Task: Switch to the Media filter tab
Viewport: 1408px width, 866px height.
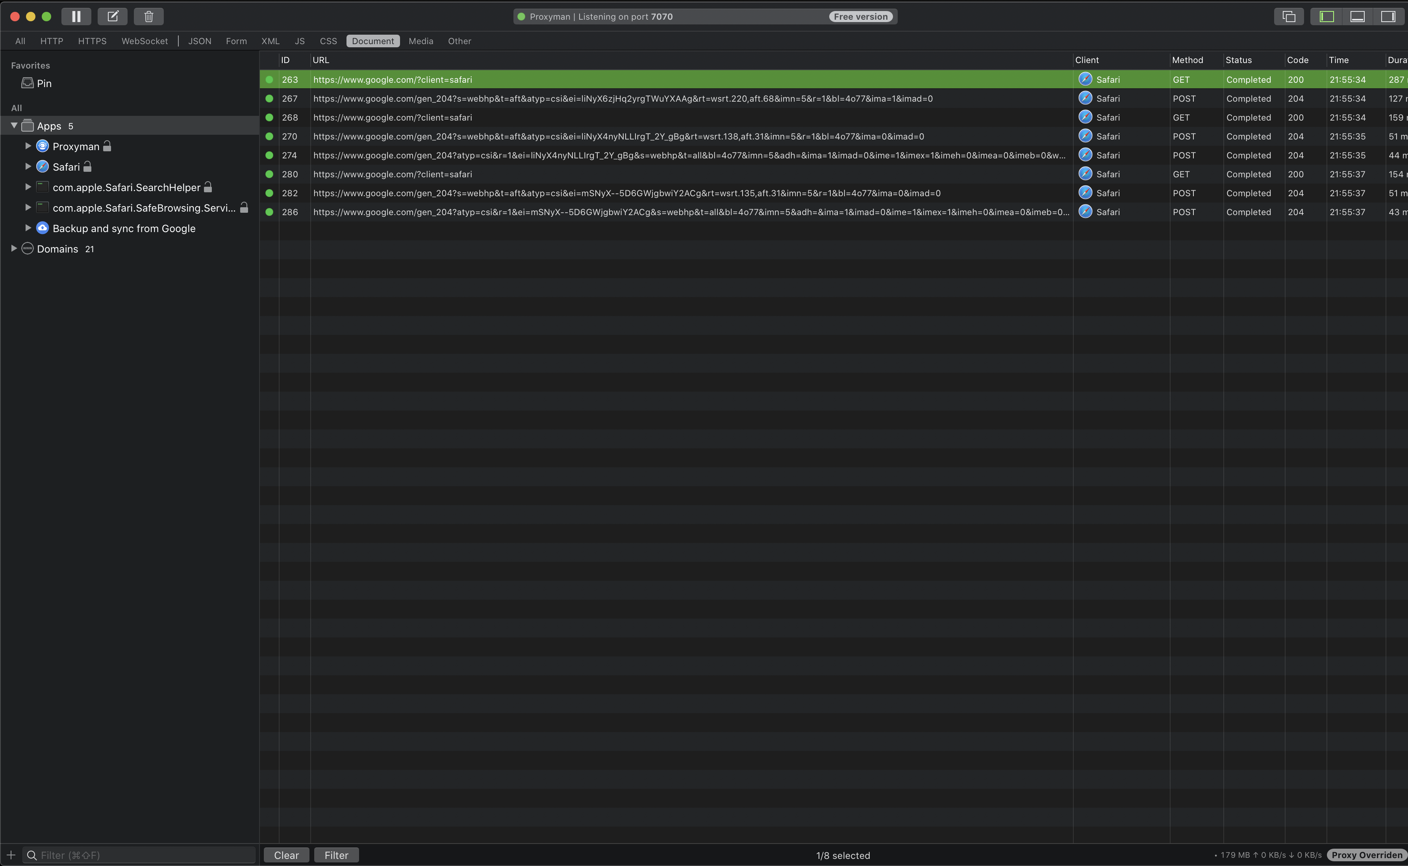Action: (421, 41)
